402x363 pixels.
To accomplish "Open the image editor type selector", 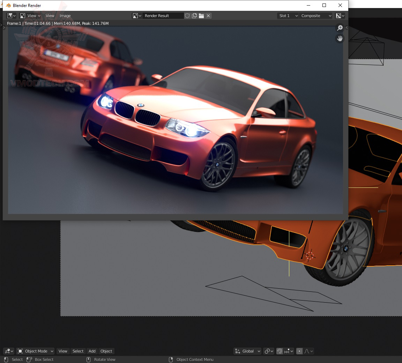I will (11, 16).
